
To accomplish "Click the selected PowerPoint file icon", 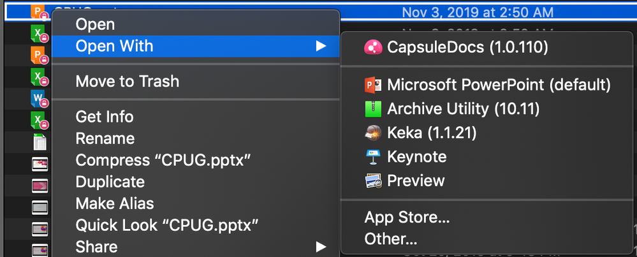I will 39,13.
